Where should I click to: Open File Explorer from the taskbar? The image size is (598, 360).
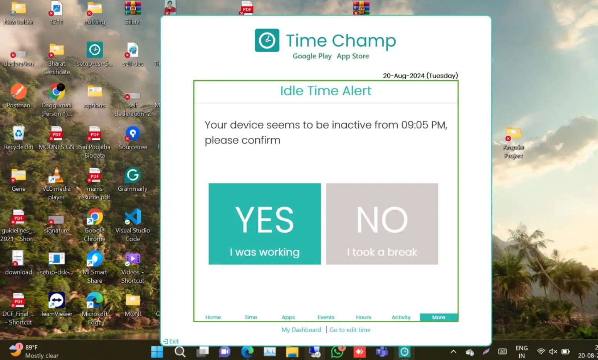pyautogui.click(x=292, y=351)
